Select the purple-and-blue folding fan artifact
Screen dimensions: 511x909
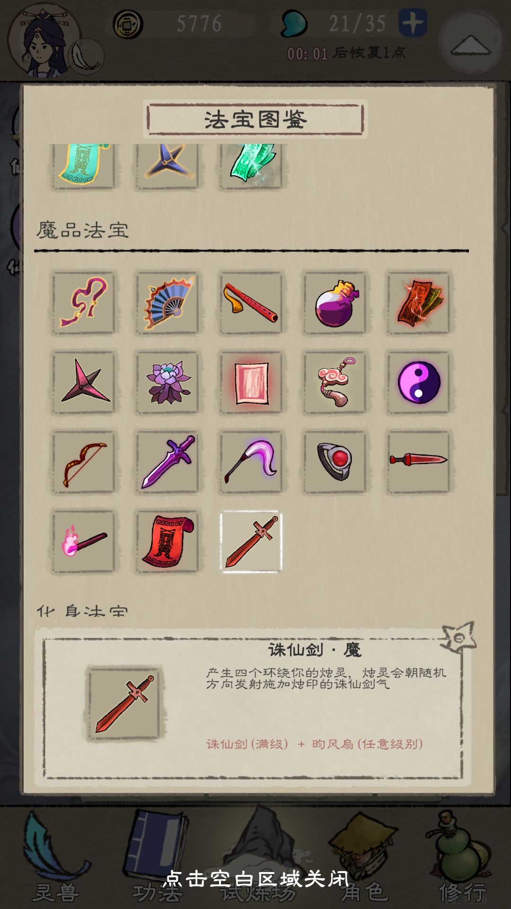coord(167,303)
